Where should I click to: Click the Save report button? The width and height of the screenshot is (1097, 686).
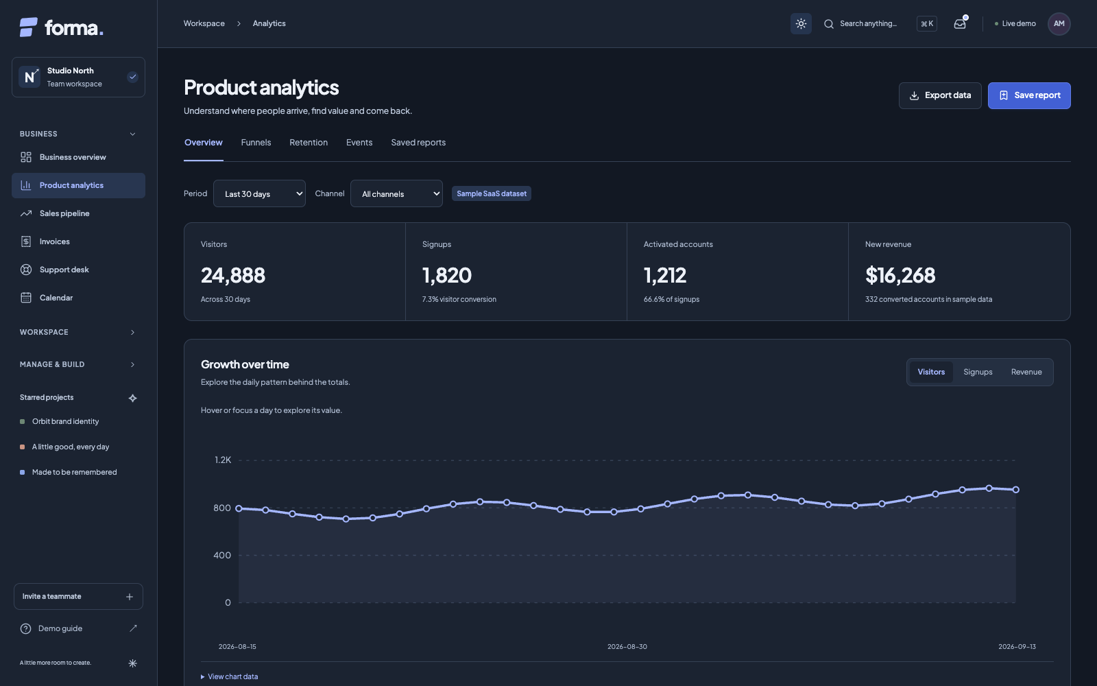pyautogui.click(x=1029, y=95)
